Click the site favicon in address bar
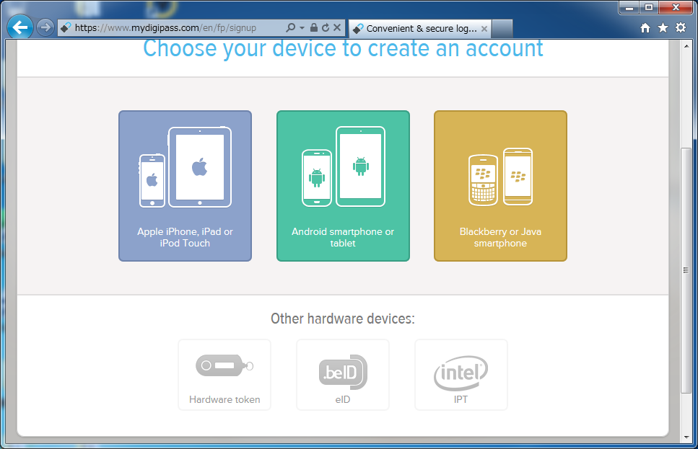 (x=66, y=27)
